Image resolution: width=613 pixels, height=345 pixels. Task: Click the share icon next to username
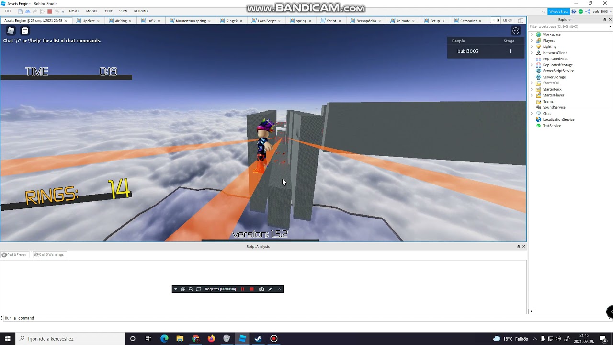(x=588, y=11)
